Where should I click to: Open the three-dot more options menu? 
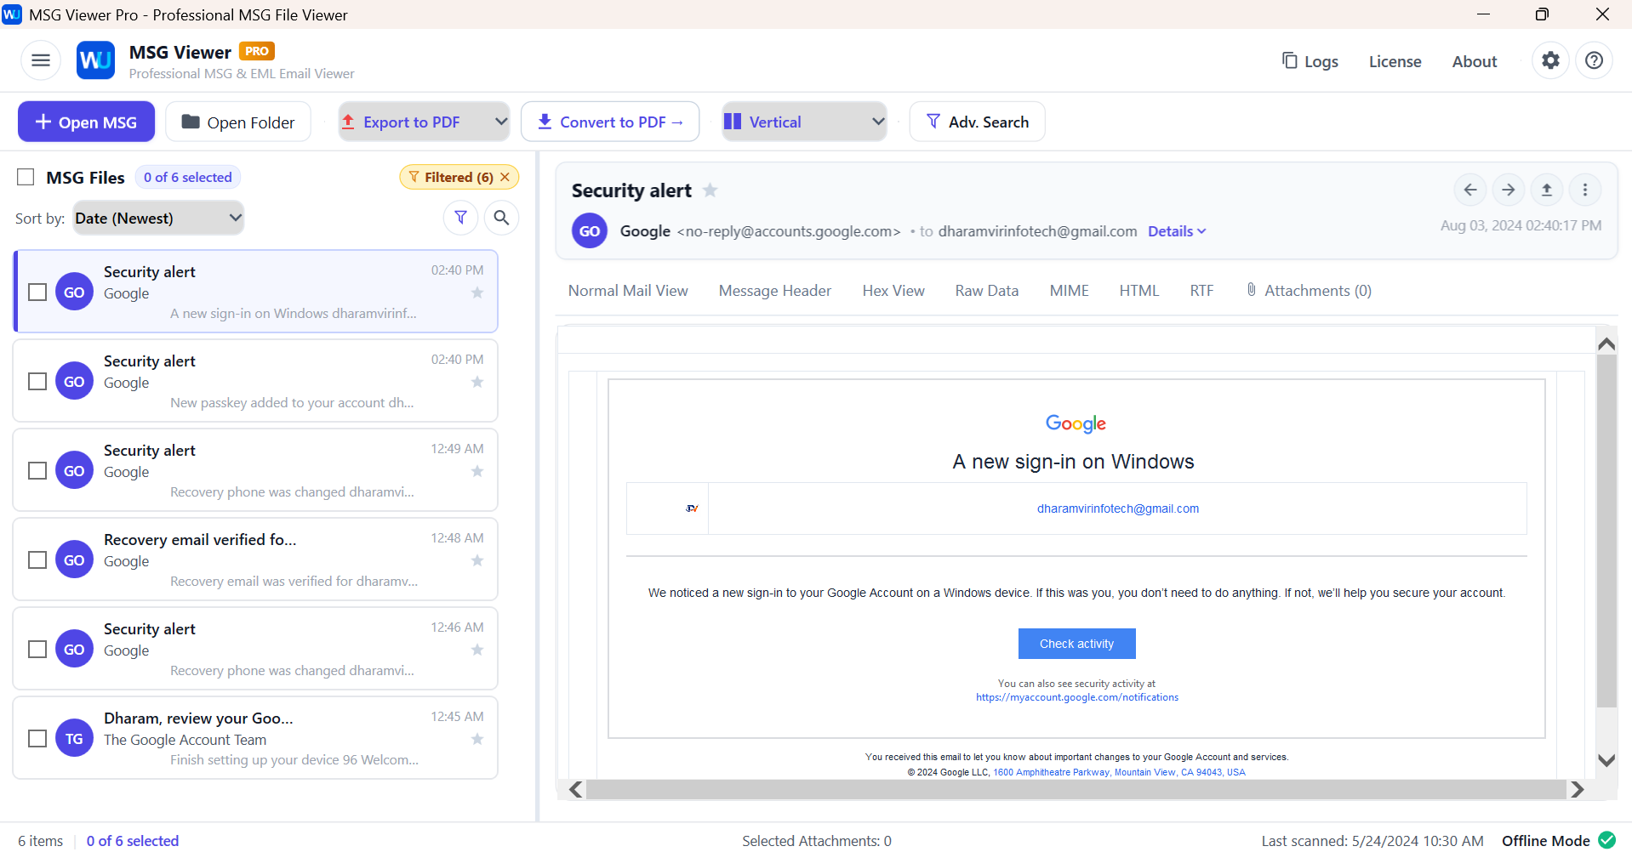point(1584,190)
